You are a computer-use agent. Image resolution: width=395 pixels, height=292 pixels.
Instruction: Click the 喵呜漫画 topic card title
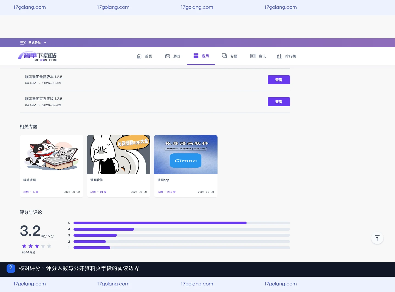(x=29, y=180)
